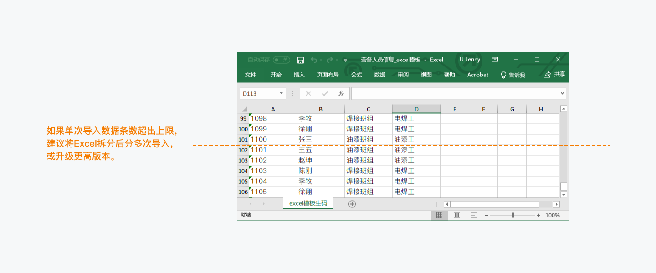Go to the next sheet tab arrow
This screenshot has width=656, height=273.
(x=264, y=204)
